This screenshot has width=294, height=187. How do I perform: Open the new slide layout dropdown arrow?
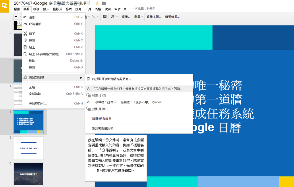(20, 17)
